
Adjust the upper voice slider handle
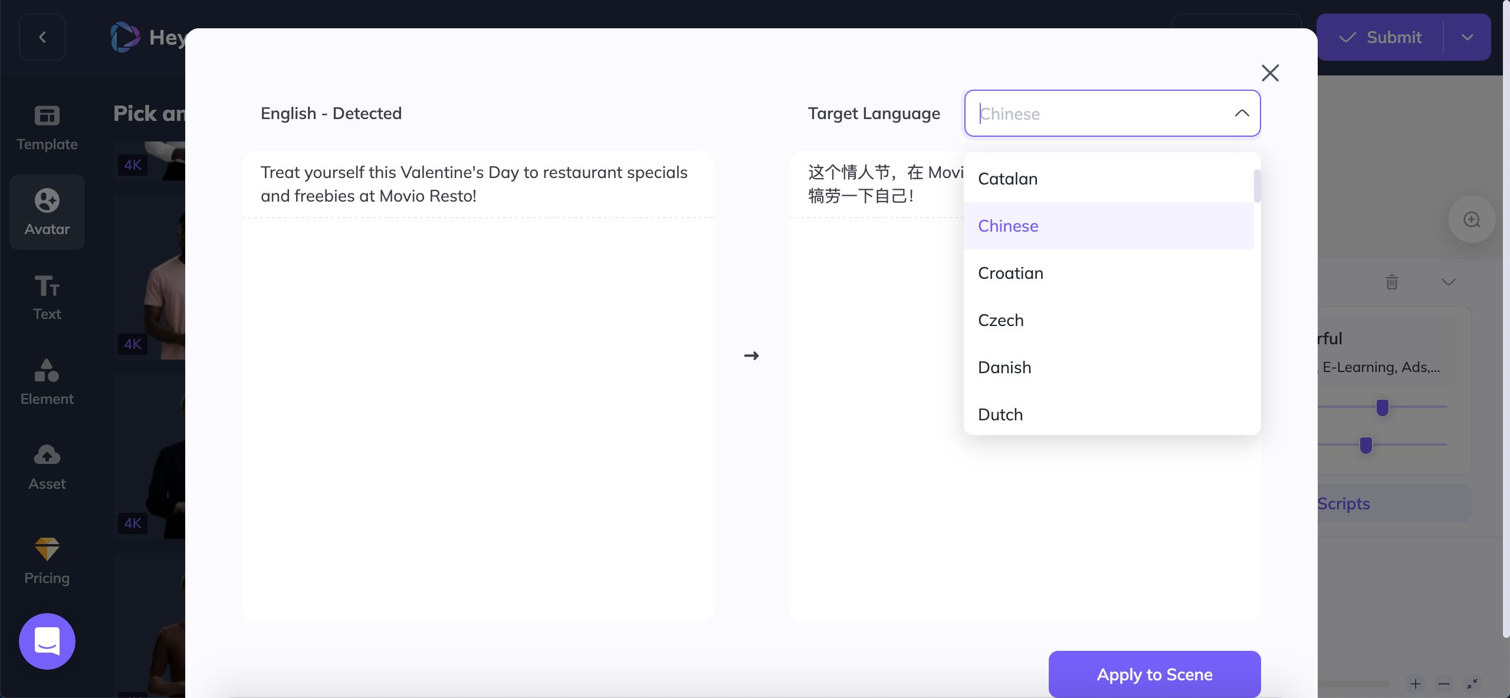coord(1382,407)
